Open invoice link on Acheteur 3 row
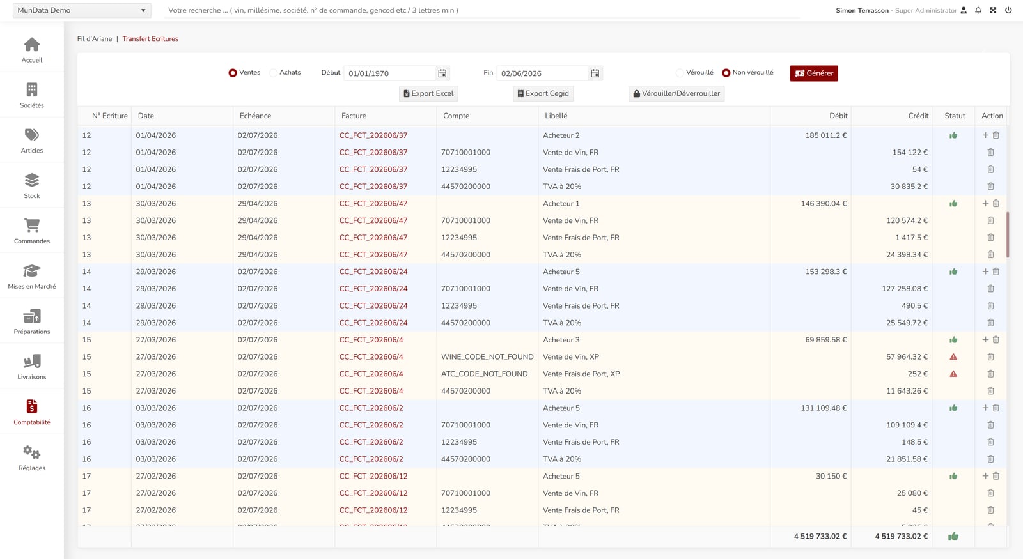This screenshot has width=1023, height=559. [371, 340]
